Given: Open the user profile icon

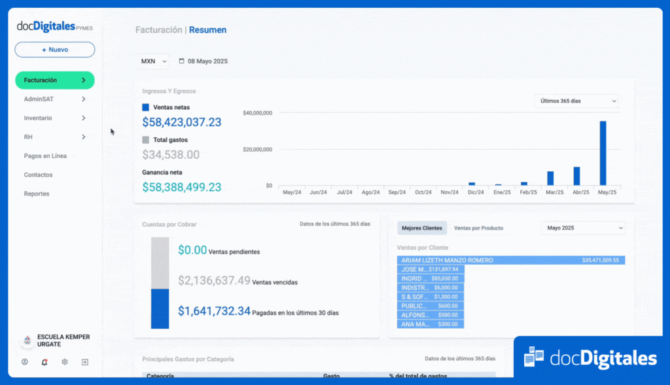Looking at the screenshot, I should pos(25,361).
